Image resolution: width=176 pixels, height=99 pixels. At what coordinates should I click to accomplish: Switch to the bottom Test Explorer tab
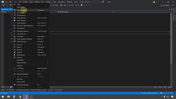coord(59,90)
